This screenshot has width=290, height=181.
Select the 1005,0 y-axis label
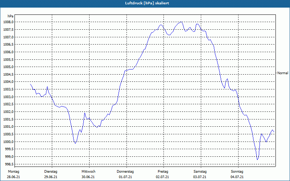pos(8,67)
